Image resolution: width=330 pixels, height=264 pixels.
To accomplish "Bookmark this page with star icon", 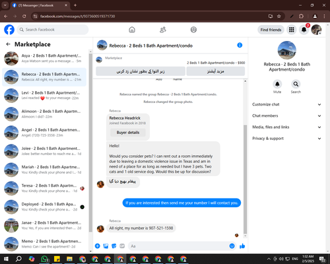I will [279, 16].
